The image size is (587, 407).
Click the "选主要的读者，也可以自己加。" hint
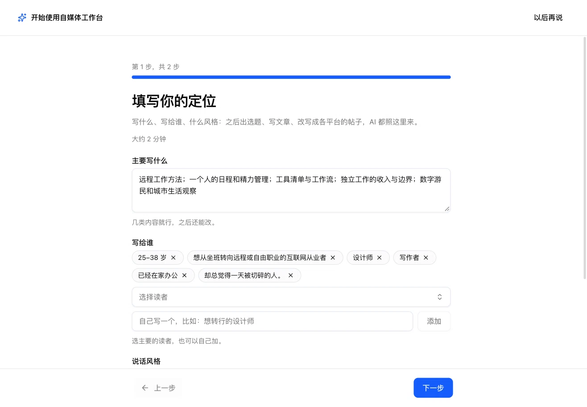pyautogui.click(x=178, y=341)
